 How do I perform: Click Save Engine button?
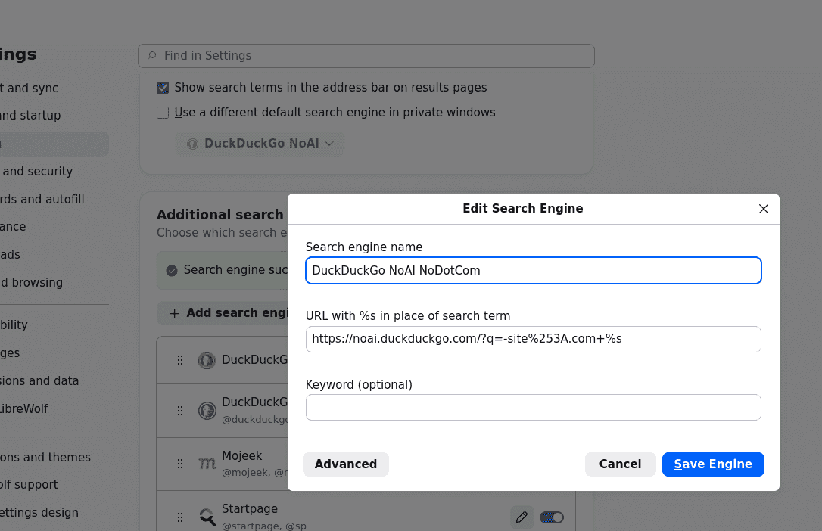click(713, 464)
